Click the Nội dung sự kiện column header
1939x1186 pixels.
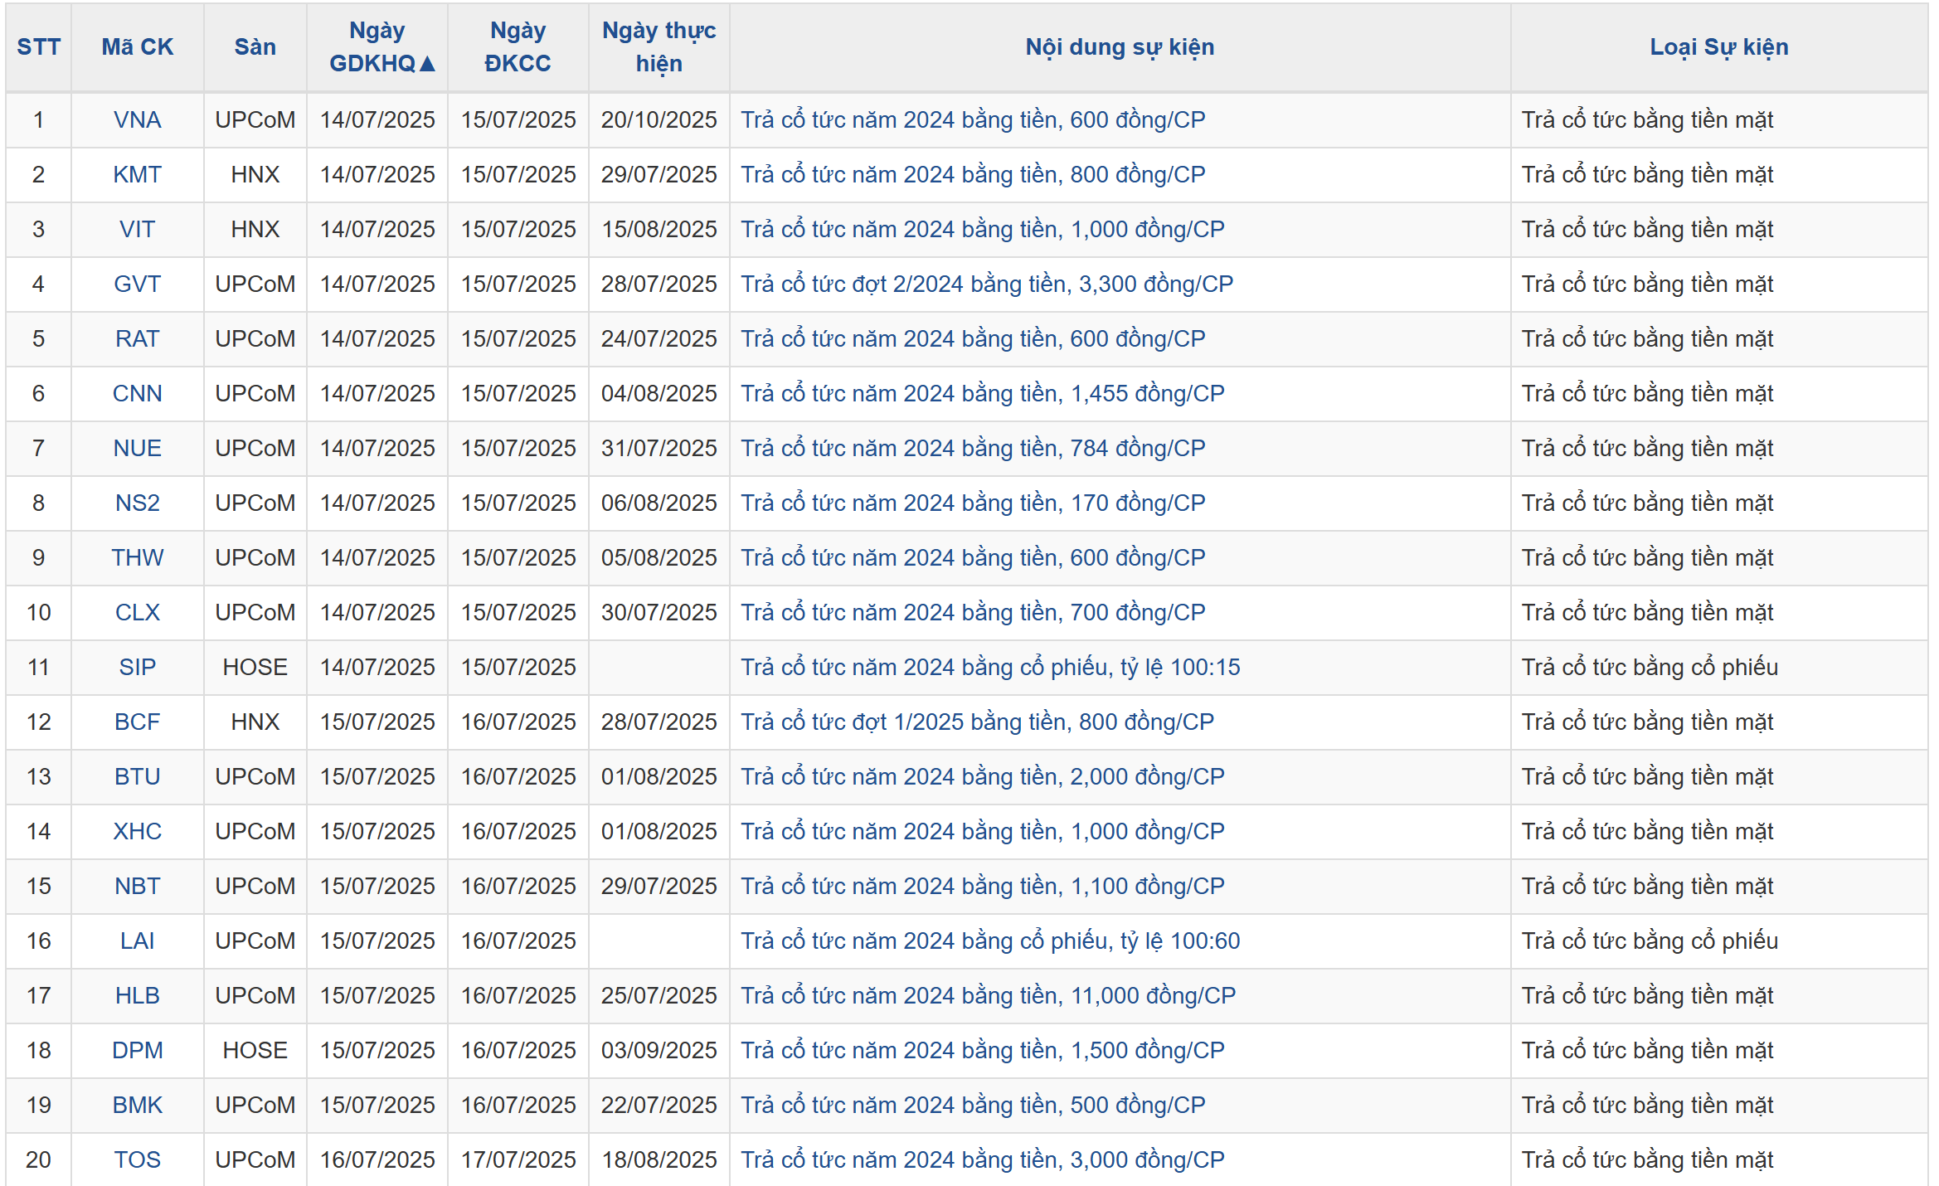(1120, 47)
